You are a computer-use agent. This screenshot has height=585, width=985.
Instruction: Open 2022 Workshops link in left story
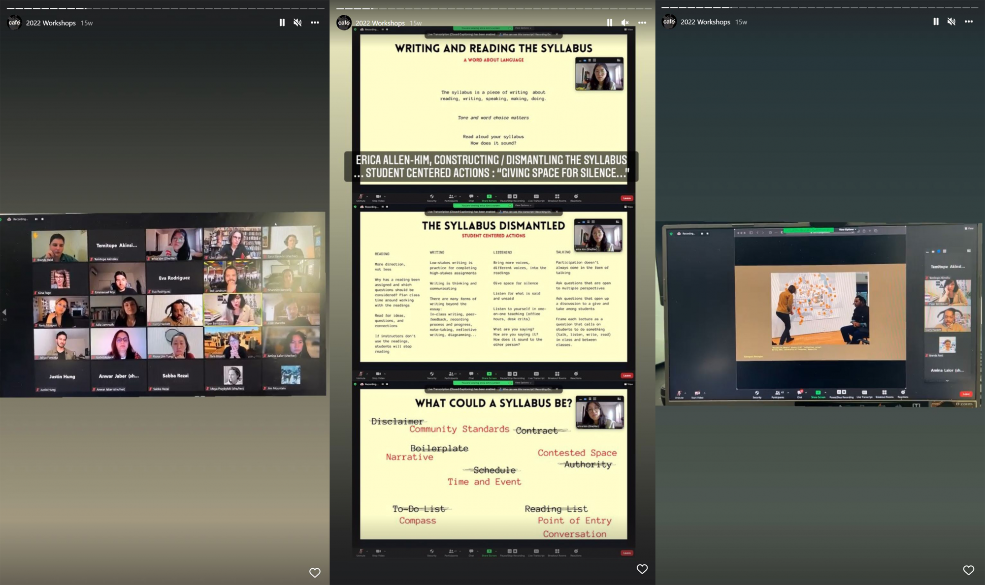coord(51,23)
